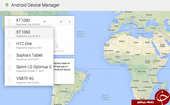Click the Kenya label on map

[155, 68]
